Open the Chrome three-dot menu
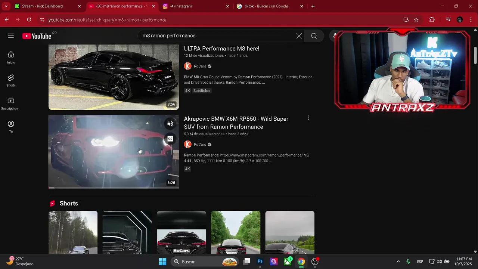The height and width of the screenshot is (269, 478). click(x=471, y=20)
